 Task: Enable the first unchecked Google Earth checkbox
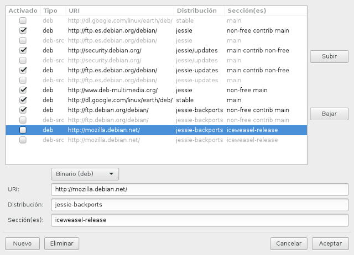coord(23,21)
